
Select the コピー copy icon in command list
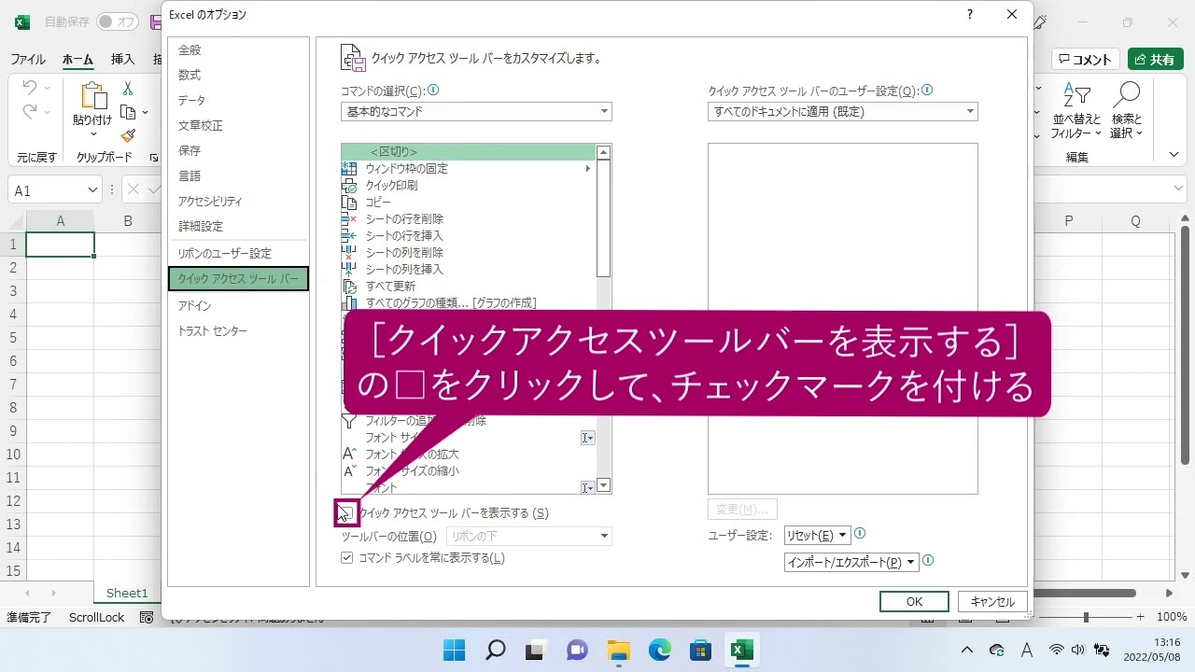tap(349, 203)
